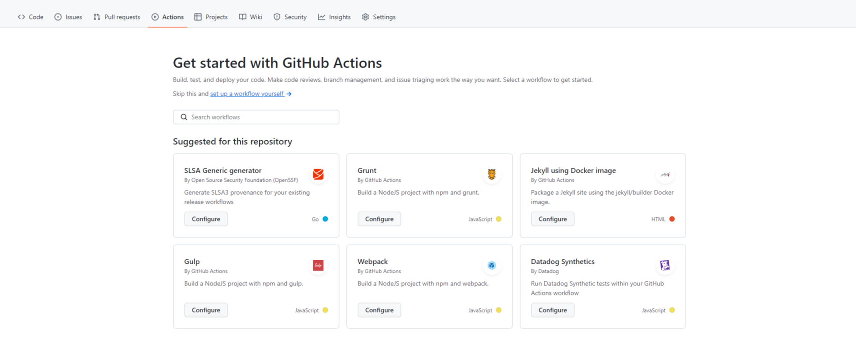The height and width of the screenshot is (340, 856).
Task: Click the yellow JavaScript dot on Datadog card
Action: click(x=672, y=310)
